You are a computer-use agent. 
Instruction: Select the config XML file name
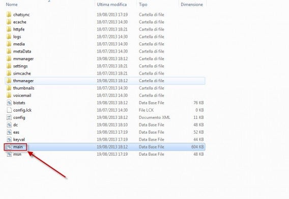tap(19, 117)
